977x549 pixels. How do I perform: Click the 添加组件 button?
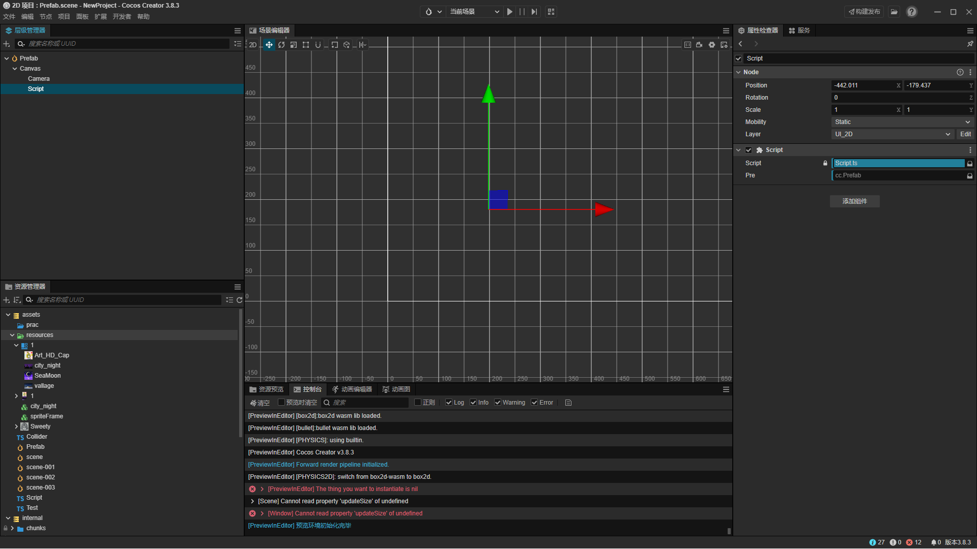854,201
